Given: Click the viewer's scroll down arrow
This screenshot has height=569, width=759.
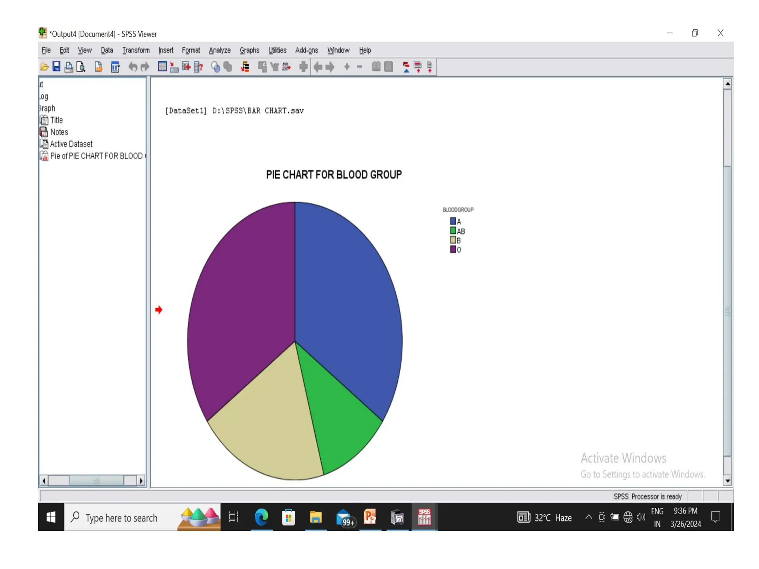Looking at the screenshot, I should pyautogui.click(x=727, y=481).
